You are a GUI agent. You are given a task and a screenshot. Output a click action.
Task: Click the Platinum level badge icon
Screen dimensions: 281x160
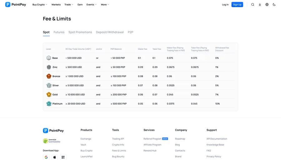(x=49, y=104)
